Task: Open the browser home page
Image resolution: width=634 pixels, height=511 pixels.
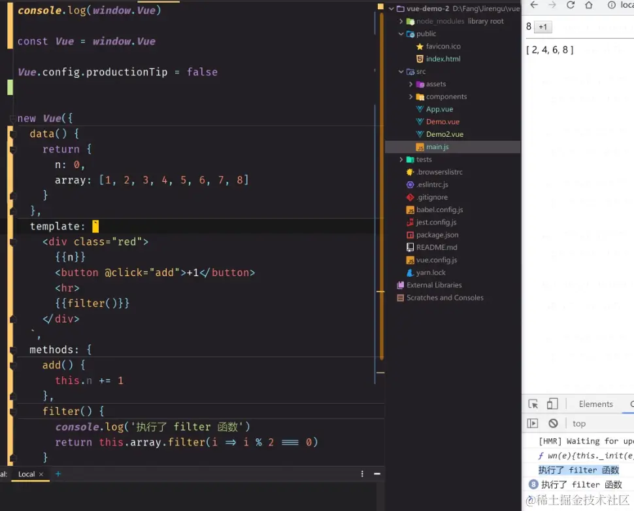Action: (589, 5)
